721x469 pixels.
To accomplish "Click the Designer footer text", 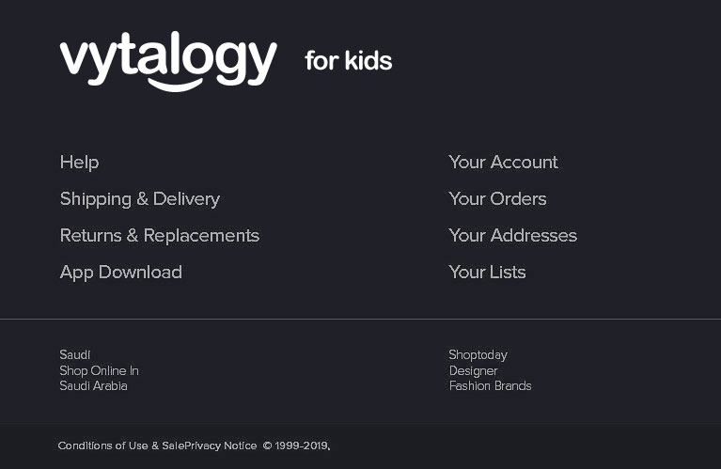I will (x=473, y=371).
